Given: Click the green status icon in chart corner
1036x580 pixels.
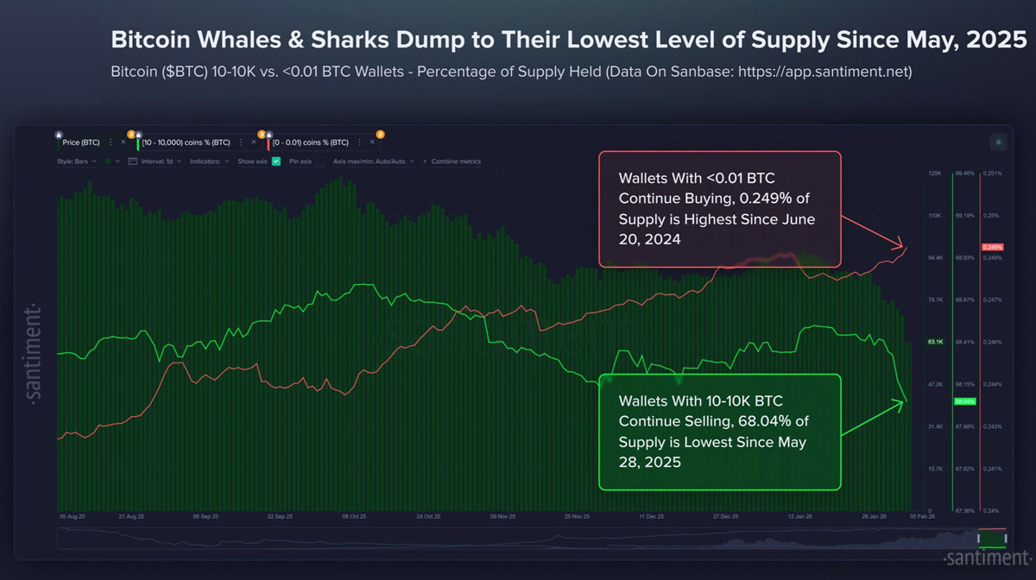Looking at the screenshot, I should (x=1000, y=142).
